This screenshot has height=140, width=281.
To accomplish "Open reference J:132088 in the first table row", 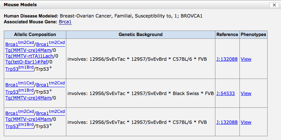I will tap(227, 59).
